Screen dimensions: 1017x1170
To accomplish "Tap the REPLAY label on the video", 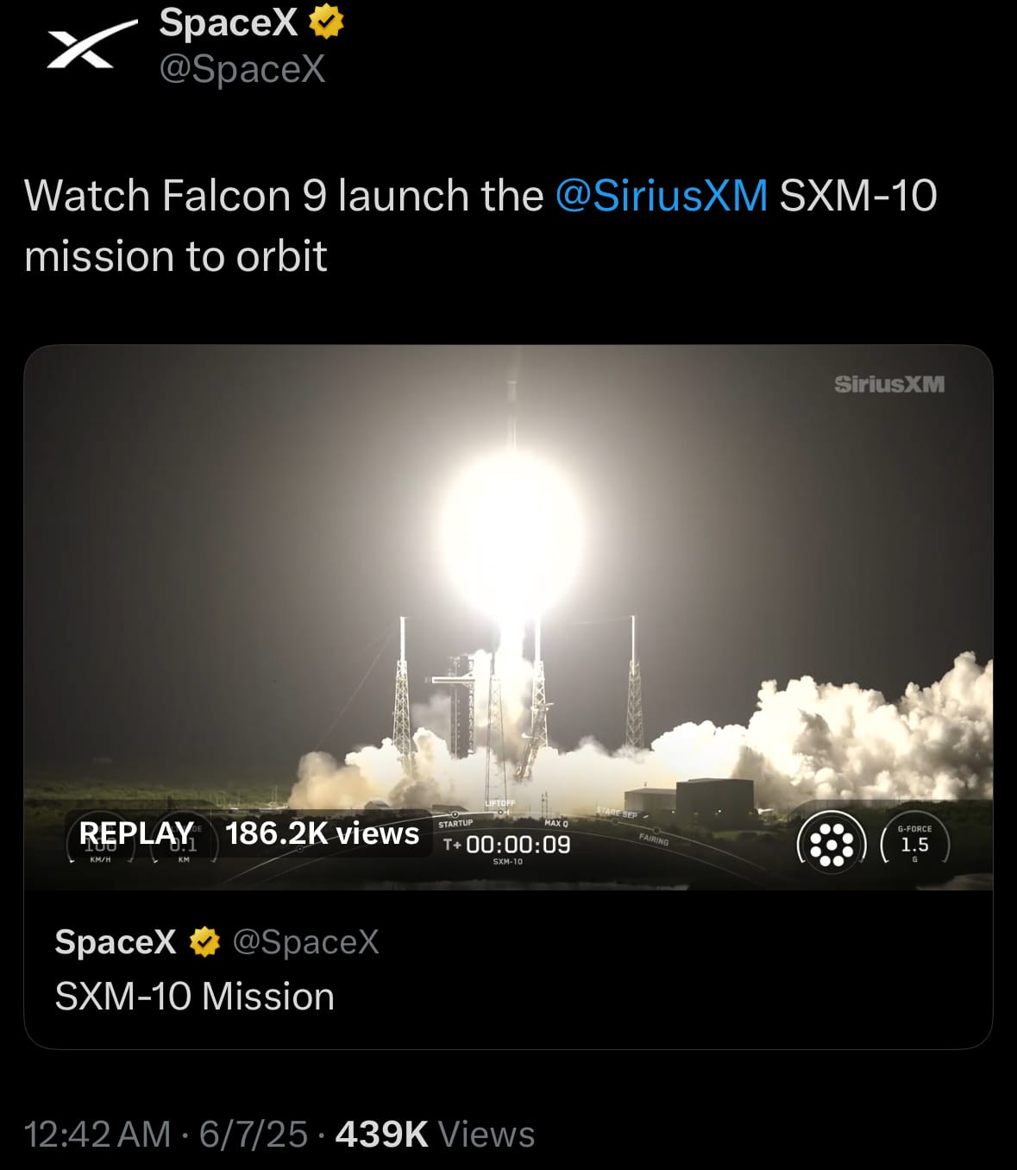I will pos(136,833).
